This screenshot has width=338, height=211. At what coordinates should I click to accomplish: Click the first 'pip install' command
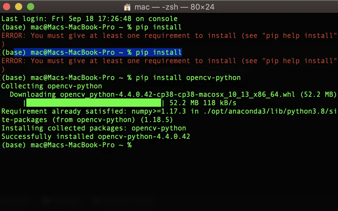[158, 27]
